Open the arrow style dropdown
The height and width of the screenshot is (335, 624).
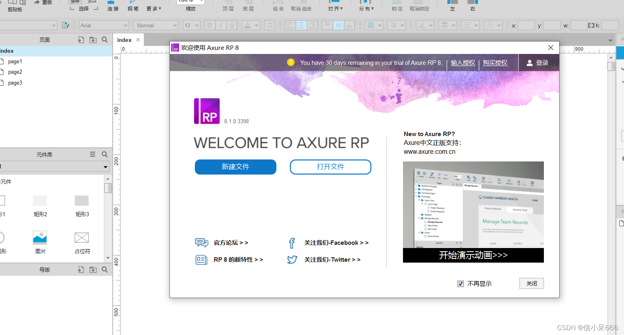click(x=493, y=25)
